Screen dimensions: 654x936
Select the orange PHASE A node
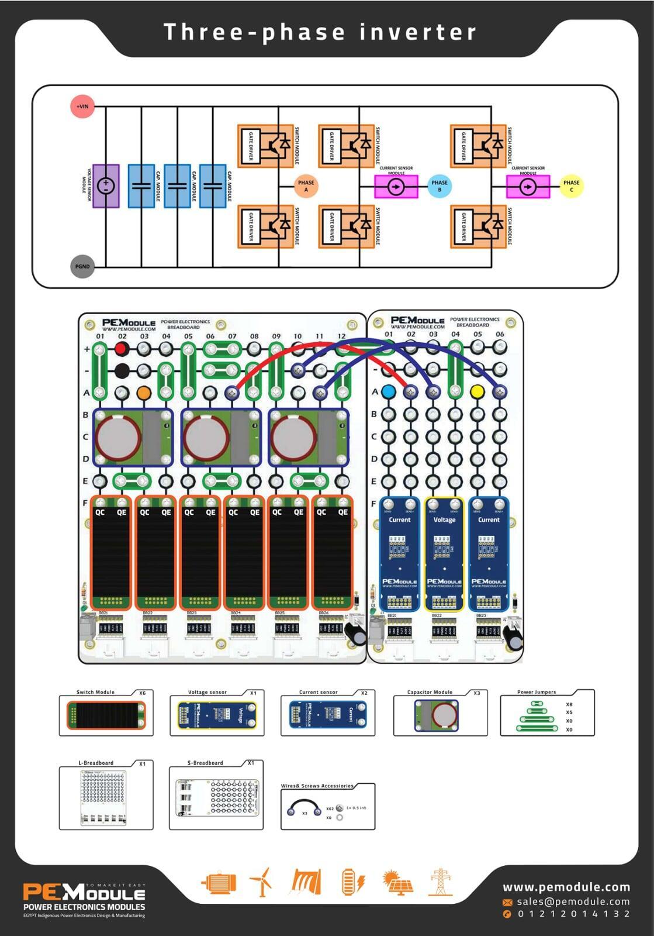point(306,186)
